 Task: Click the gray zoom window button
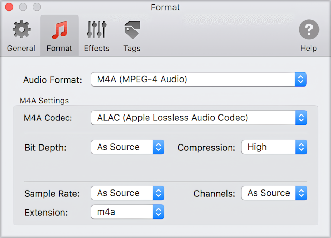click(37, 7)
